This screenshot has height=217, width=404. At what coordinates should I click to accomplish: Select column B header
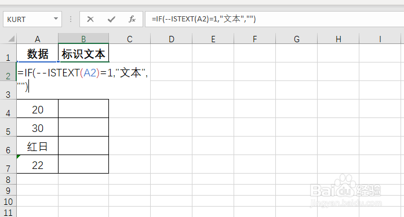pyautogui.click(x=83, y=39)
